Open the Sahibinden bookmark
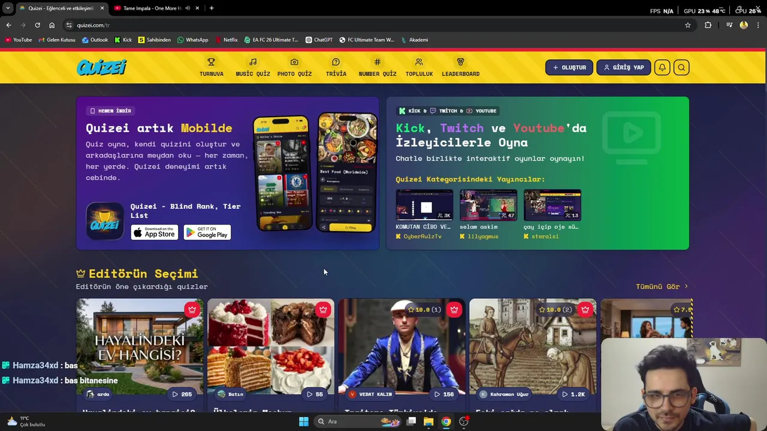Viewport: 767px width, 431px height. (155, 40)
